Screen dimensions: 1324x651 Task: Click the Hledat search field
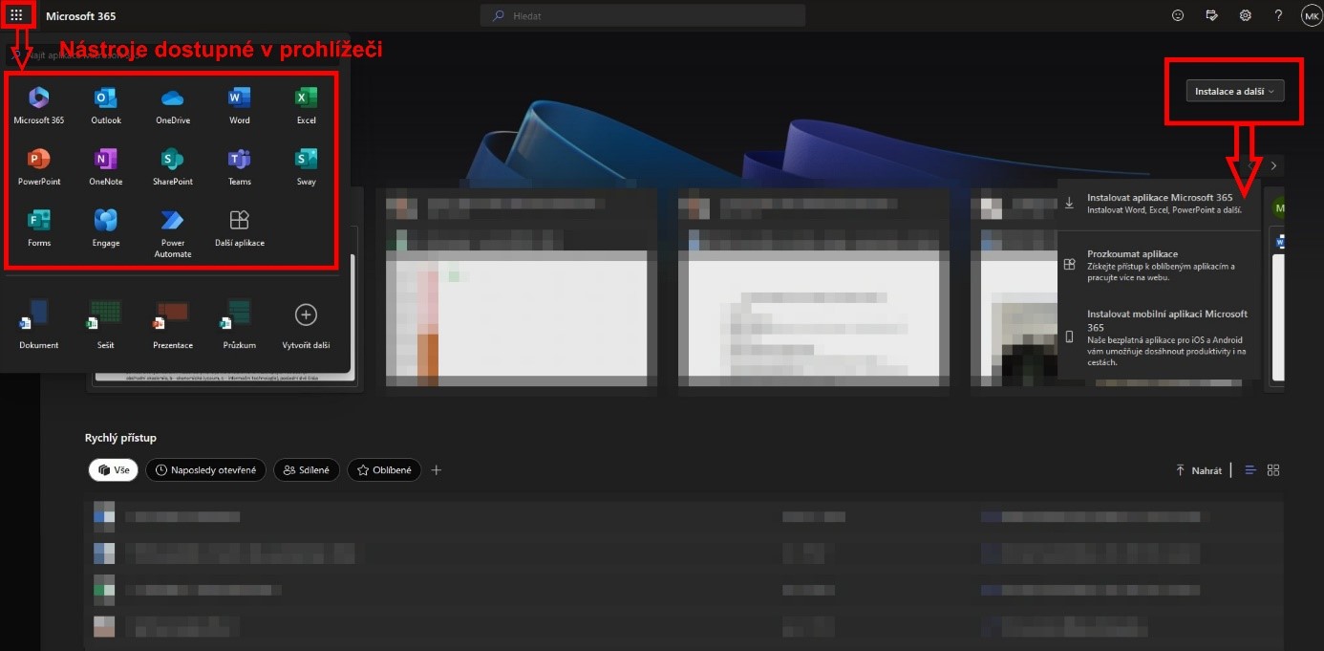pyautogui.click(x=643, y=15)
